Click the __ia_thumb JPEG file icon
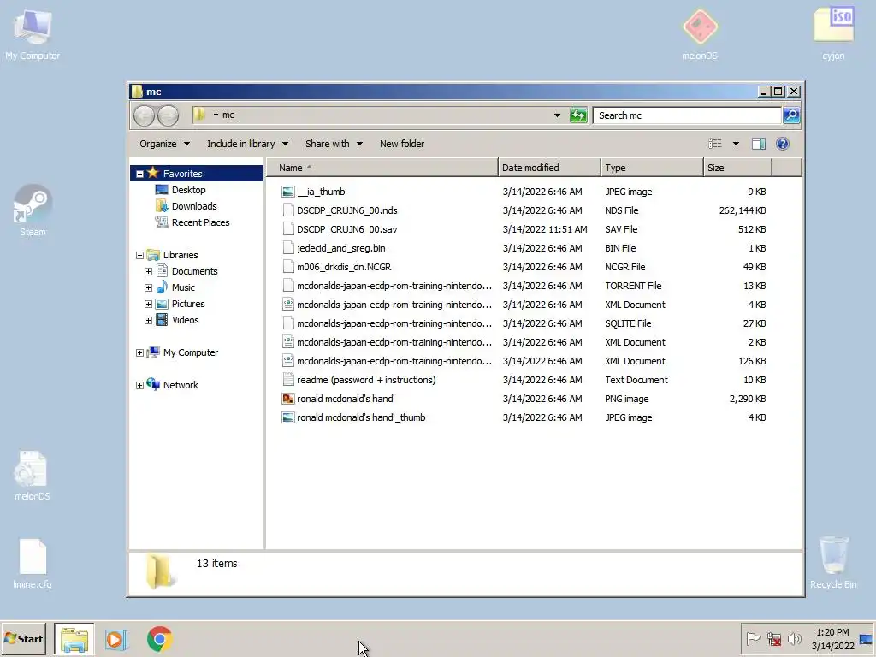 pyautogui.click(x=287, y=192)
